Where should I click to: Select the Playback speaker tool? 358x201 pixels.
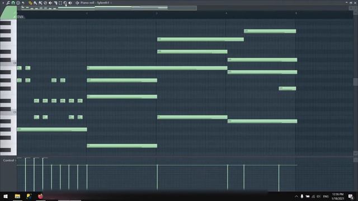click(x=70, y=3)
